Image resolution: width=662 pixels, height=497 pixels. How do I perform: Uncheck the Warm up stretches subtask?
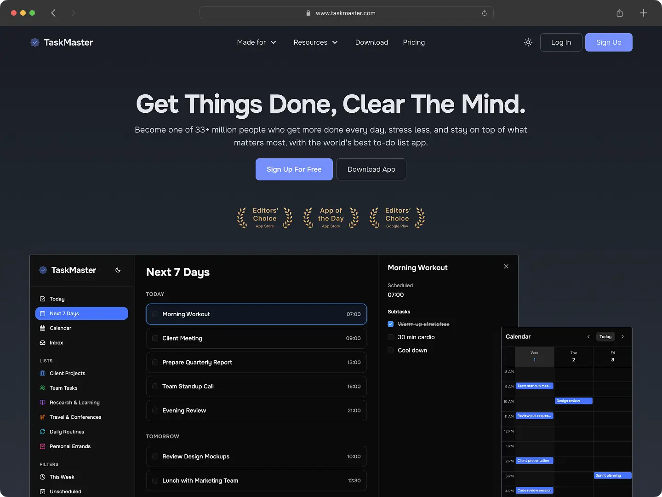[391, 324]
